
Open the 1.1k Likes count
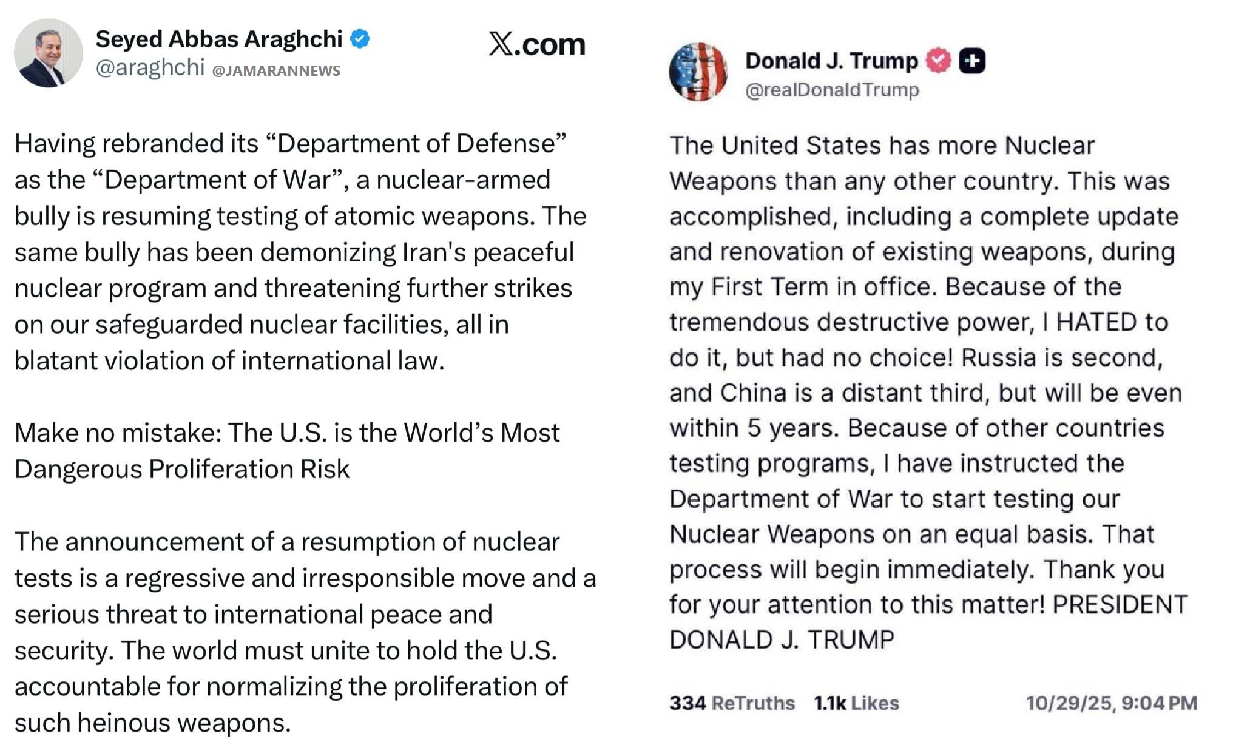click(x=856, y=703)
